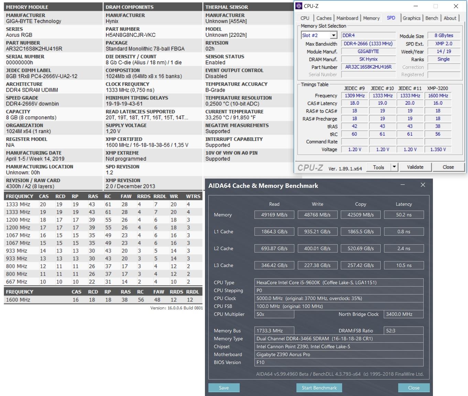Click the DIE DENSITY value 8 Gb C-die
This screenshot has height=396, width=468.
point(144,62)
